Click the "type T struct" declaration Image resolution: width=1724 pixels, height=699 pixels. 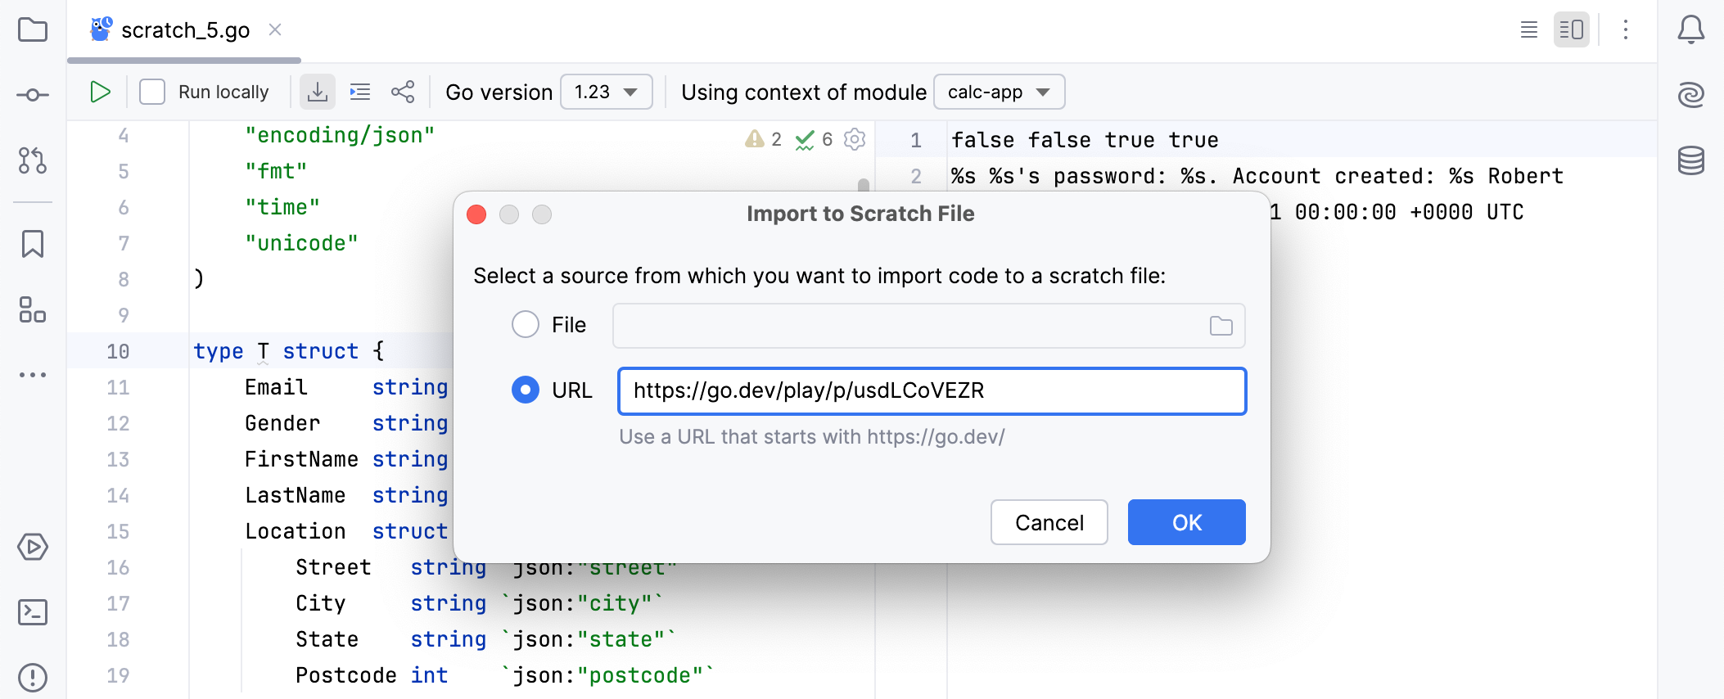point(288,351)
